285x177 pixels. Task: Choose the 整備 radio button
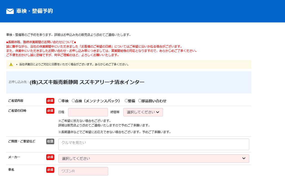pyautogui.click(x=126, y=101)
